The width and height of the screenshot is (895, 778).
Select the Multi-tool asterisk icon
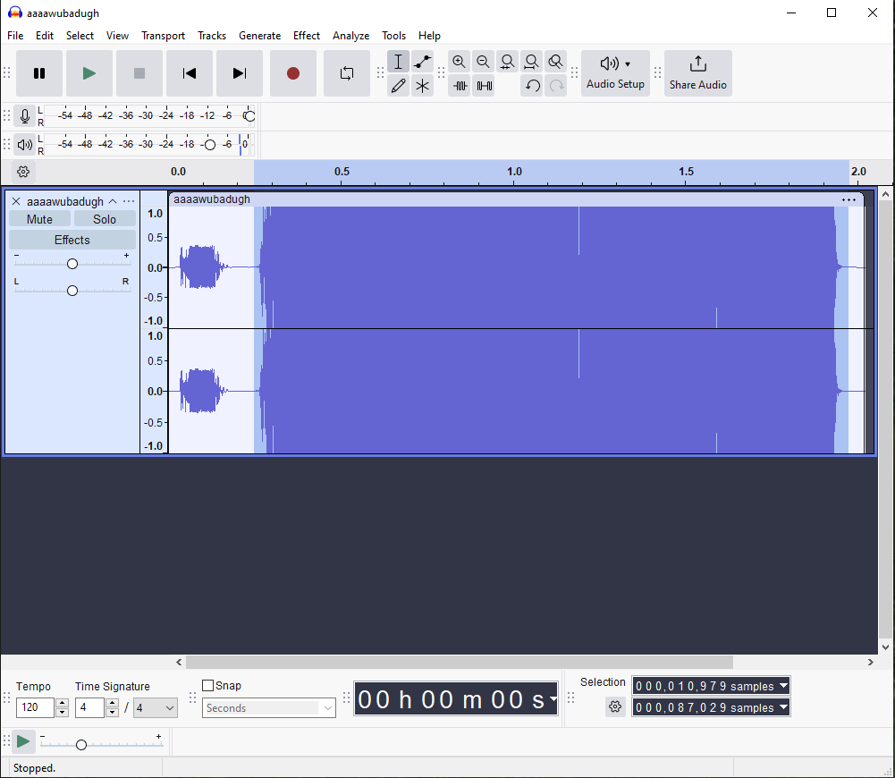pos(423,86)
